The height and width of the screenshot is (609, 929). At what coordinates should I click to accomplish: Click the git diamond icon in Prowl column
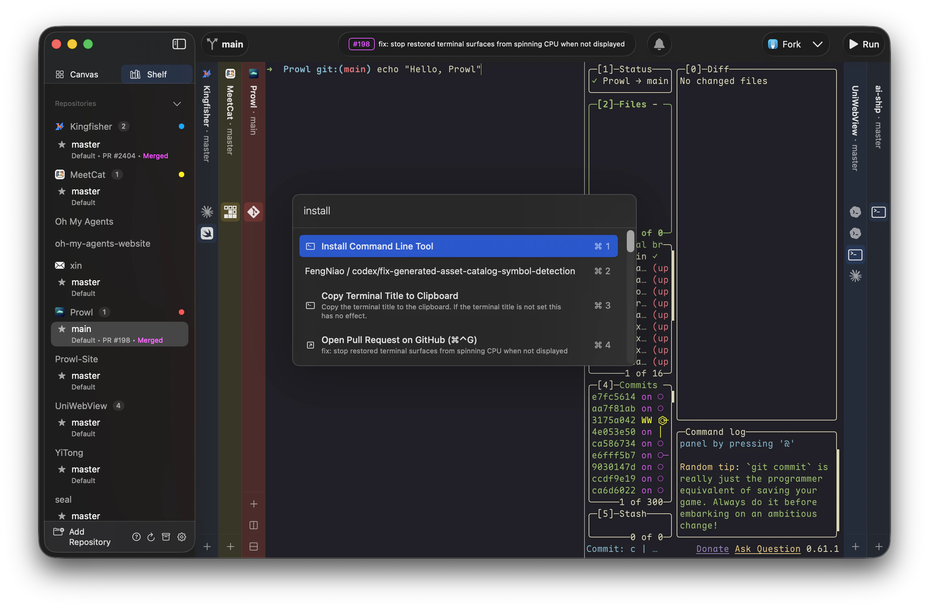click(254, 212)
